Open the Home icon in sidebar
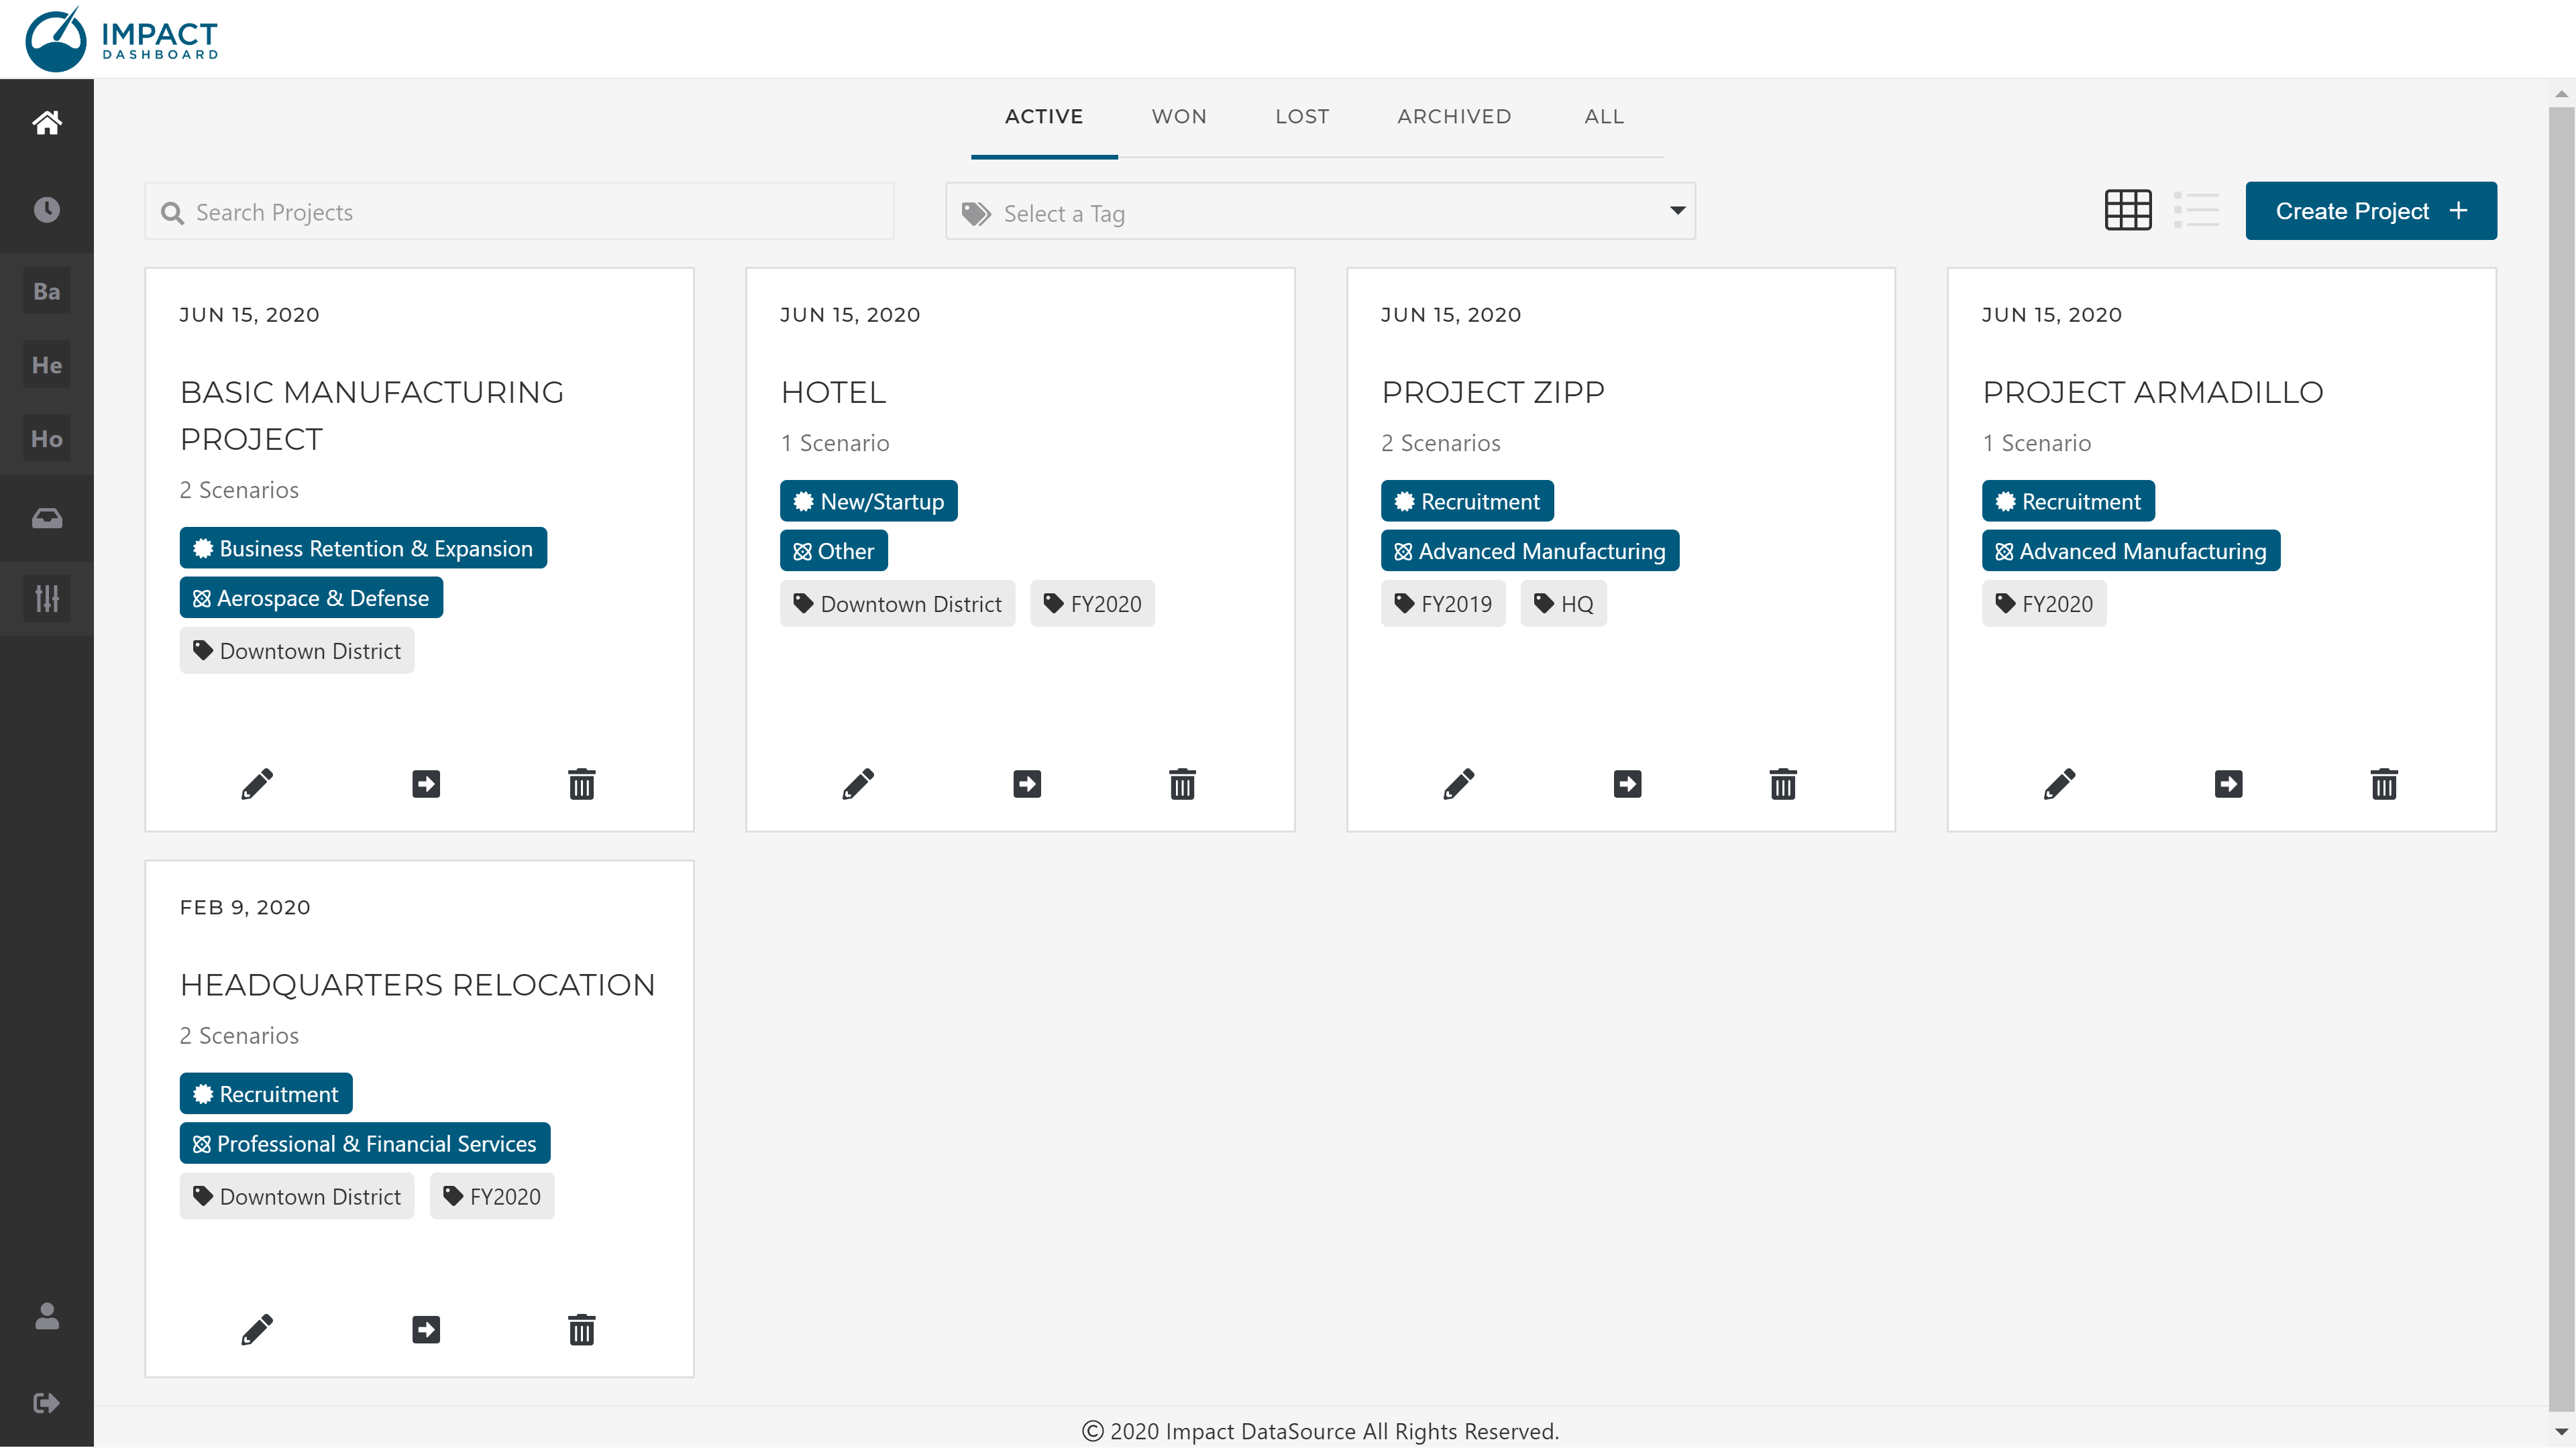Screen dimensions: 2576x1448 (47, 122)
